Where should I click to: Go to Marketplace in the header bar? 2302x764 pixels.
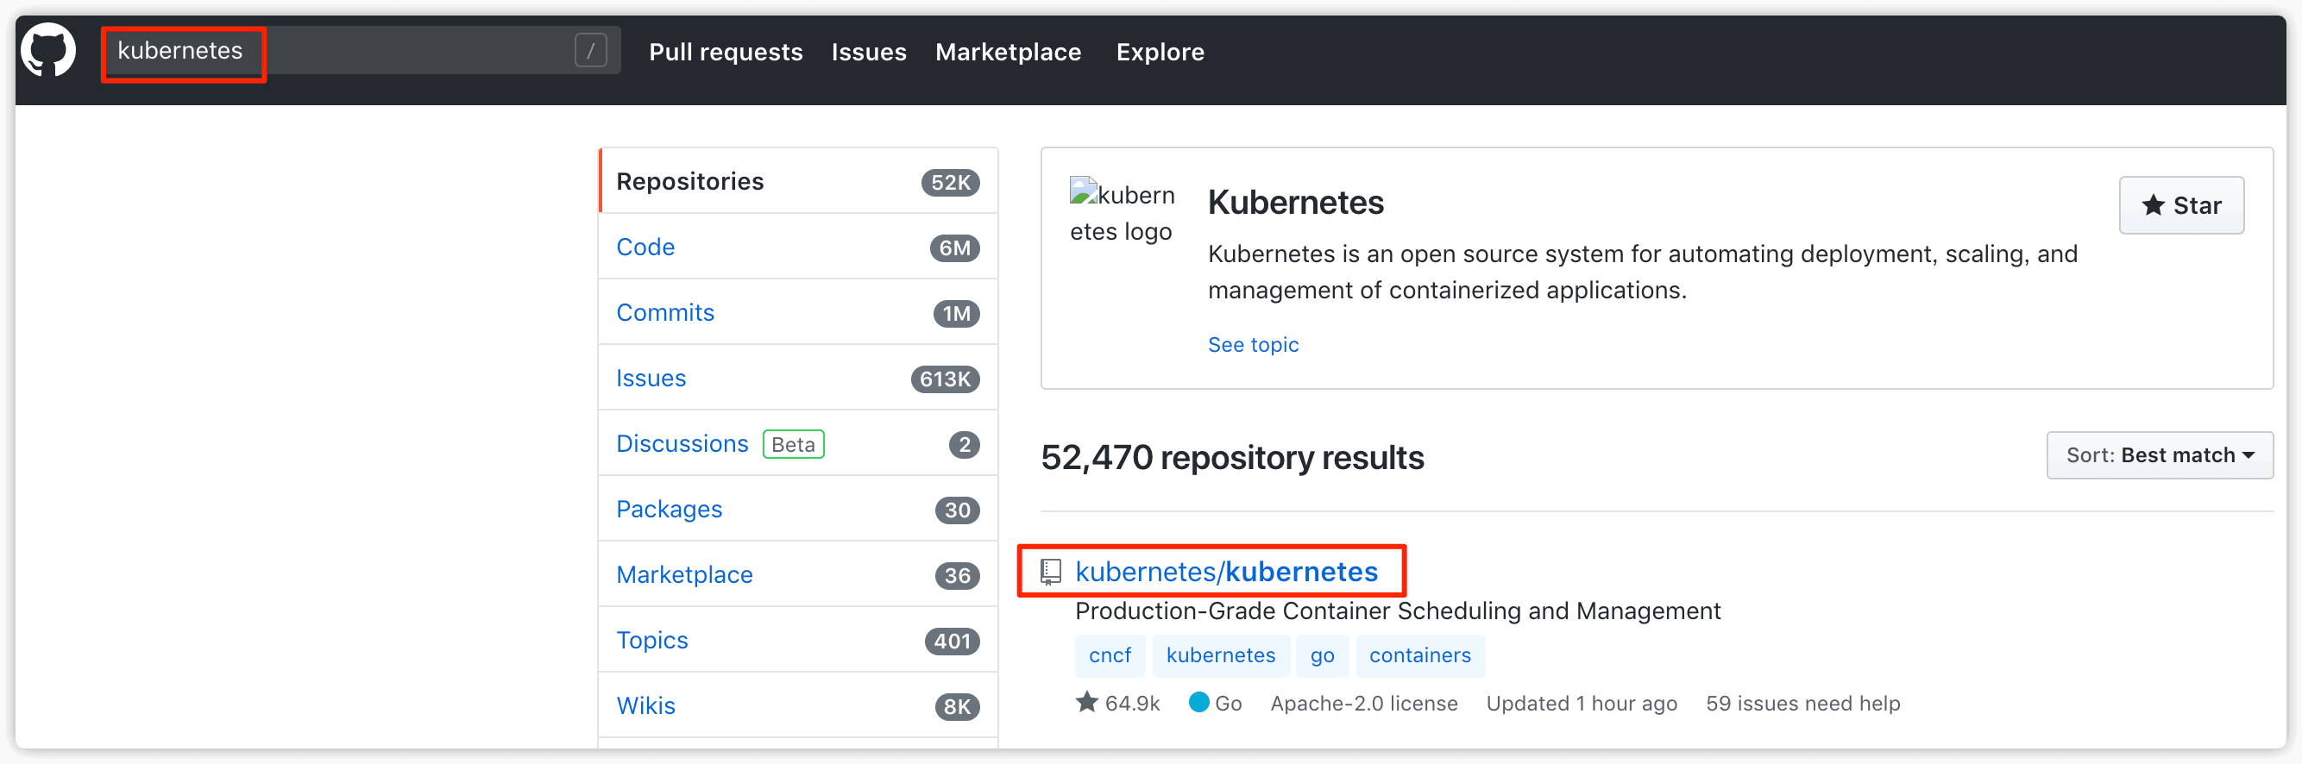click(1008, 52)
